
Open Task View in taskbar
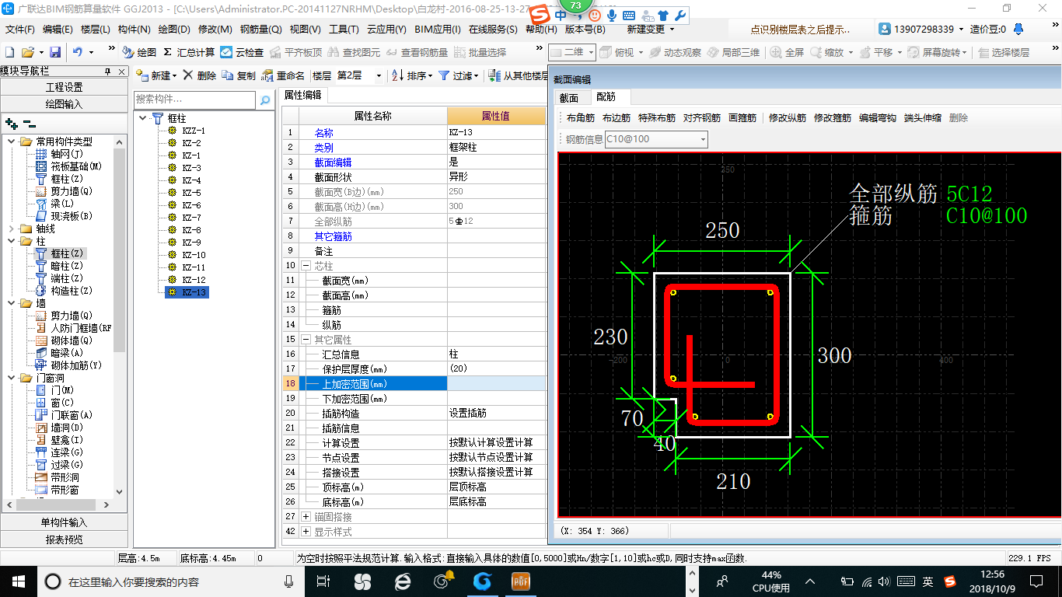[323, 581]
